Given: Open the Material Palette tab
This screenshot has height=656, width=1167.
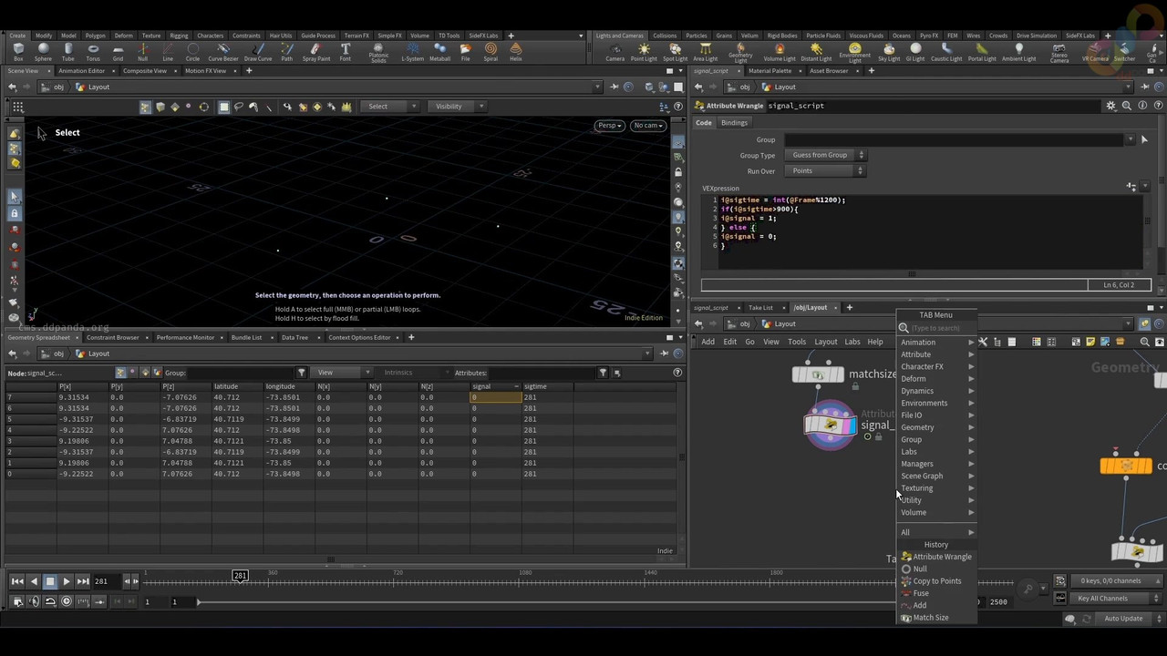Looking at the screenshot, I should point(770,71).
